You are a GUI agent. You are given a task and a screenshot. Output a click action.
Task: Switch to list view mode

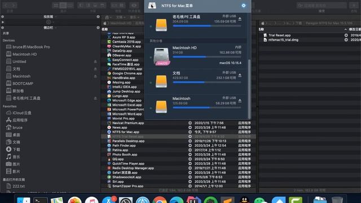coord(56,5)
